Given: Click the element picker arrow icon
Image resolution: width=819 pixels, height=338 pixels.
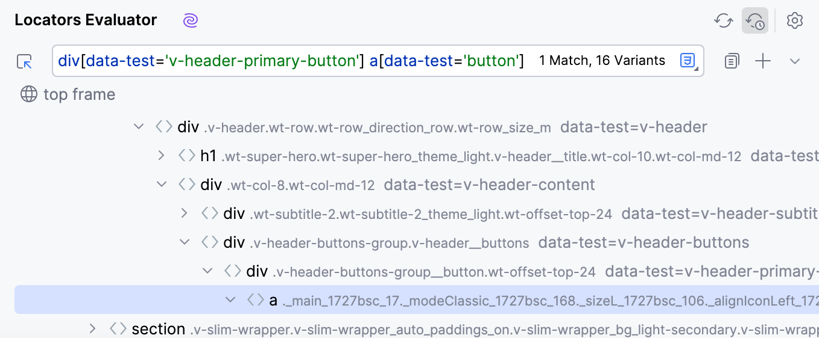Looking at the screenshot, I should pos(25,61).
